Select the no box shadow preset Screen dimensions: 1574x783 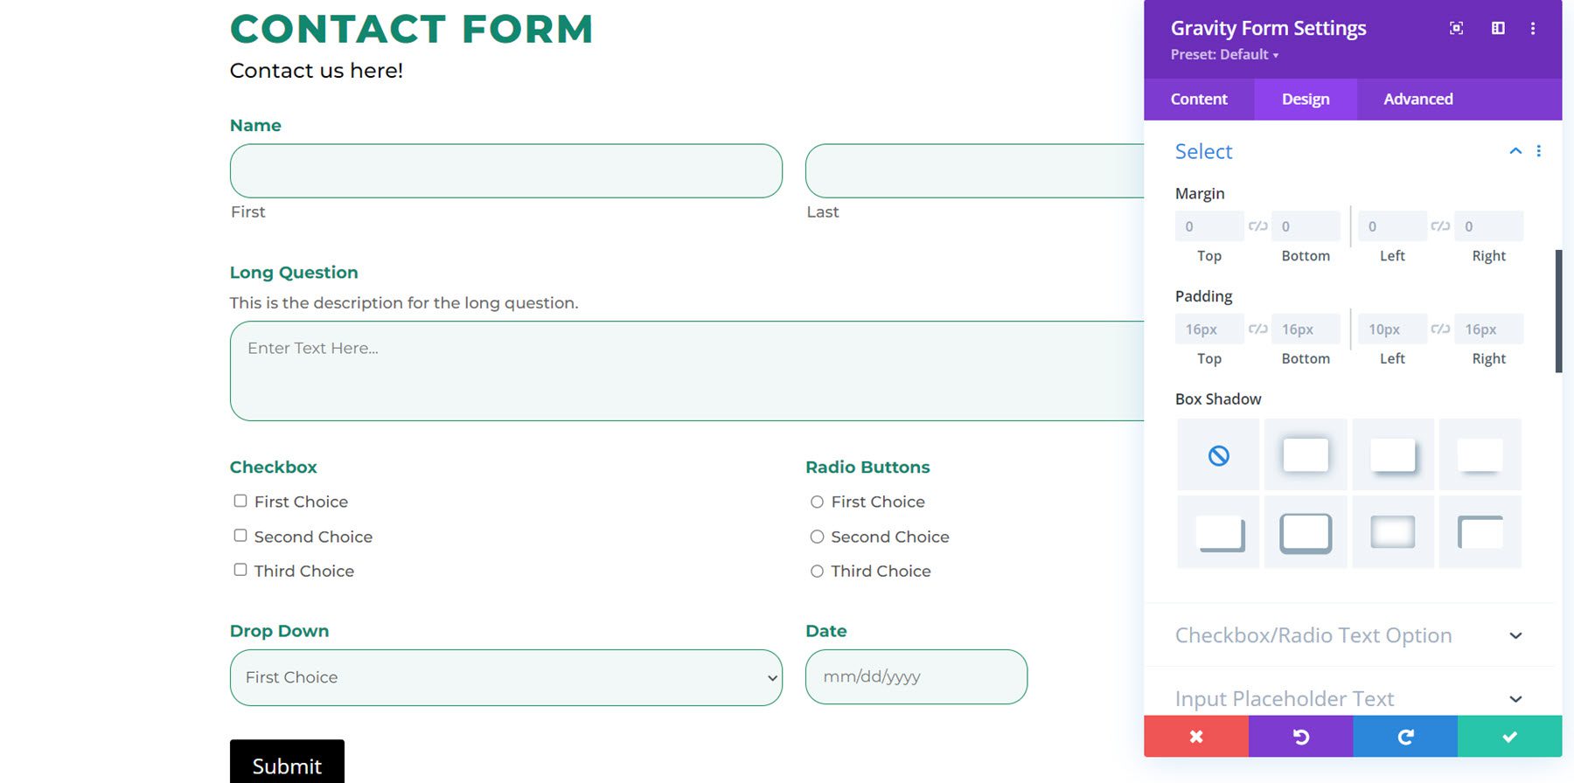(1217, 454)
